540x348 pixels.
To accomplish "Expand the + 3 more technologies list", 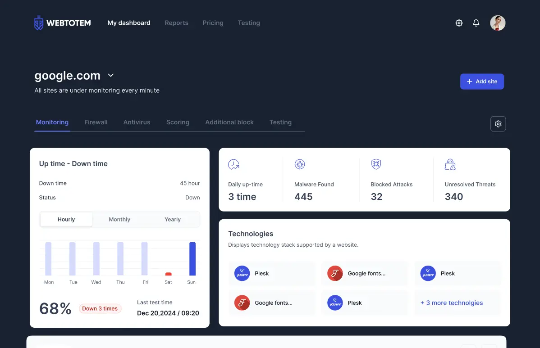I will click(452, 303).
